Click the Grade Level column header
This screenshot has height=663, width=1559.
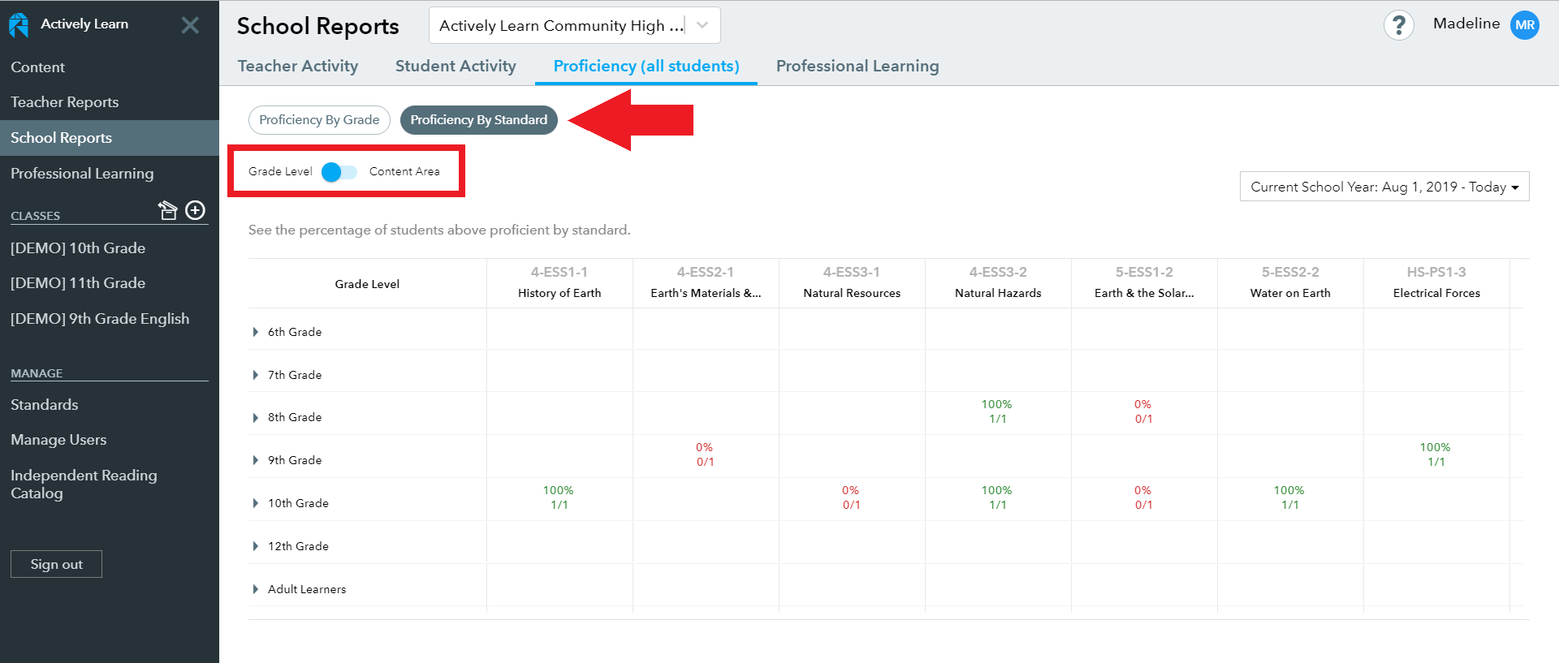(367, 284)
